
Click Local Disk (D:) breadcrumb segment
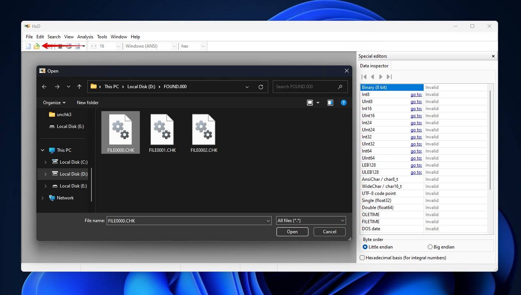click(141, 87)
